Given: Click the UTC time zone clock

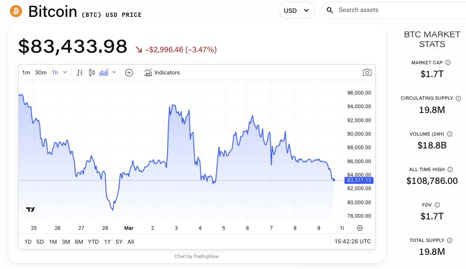Looking at the screenshot, I should [x=352, y=242].
